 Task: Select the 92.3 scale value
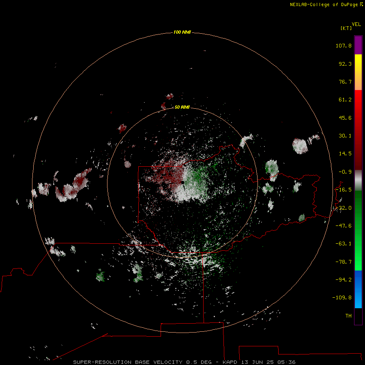click(x=345, y=64)
